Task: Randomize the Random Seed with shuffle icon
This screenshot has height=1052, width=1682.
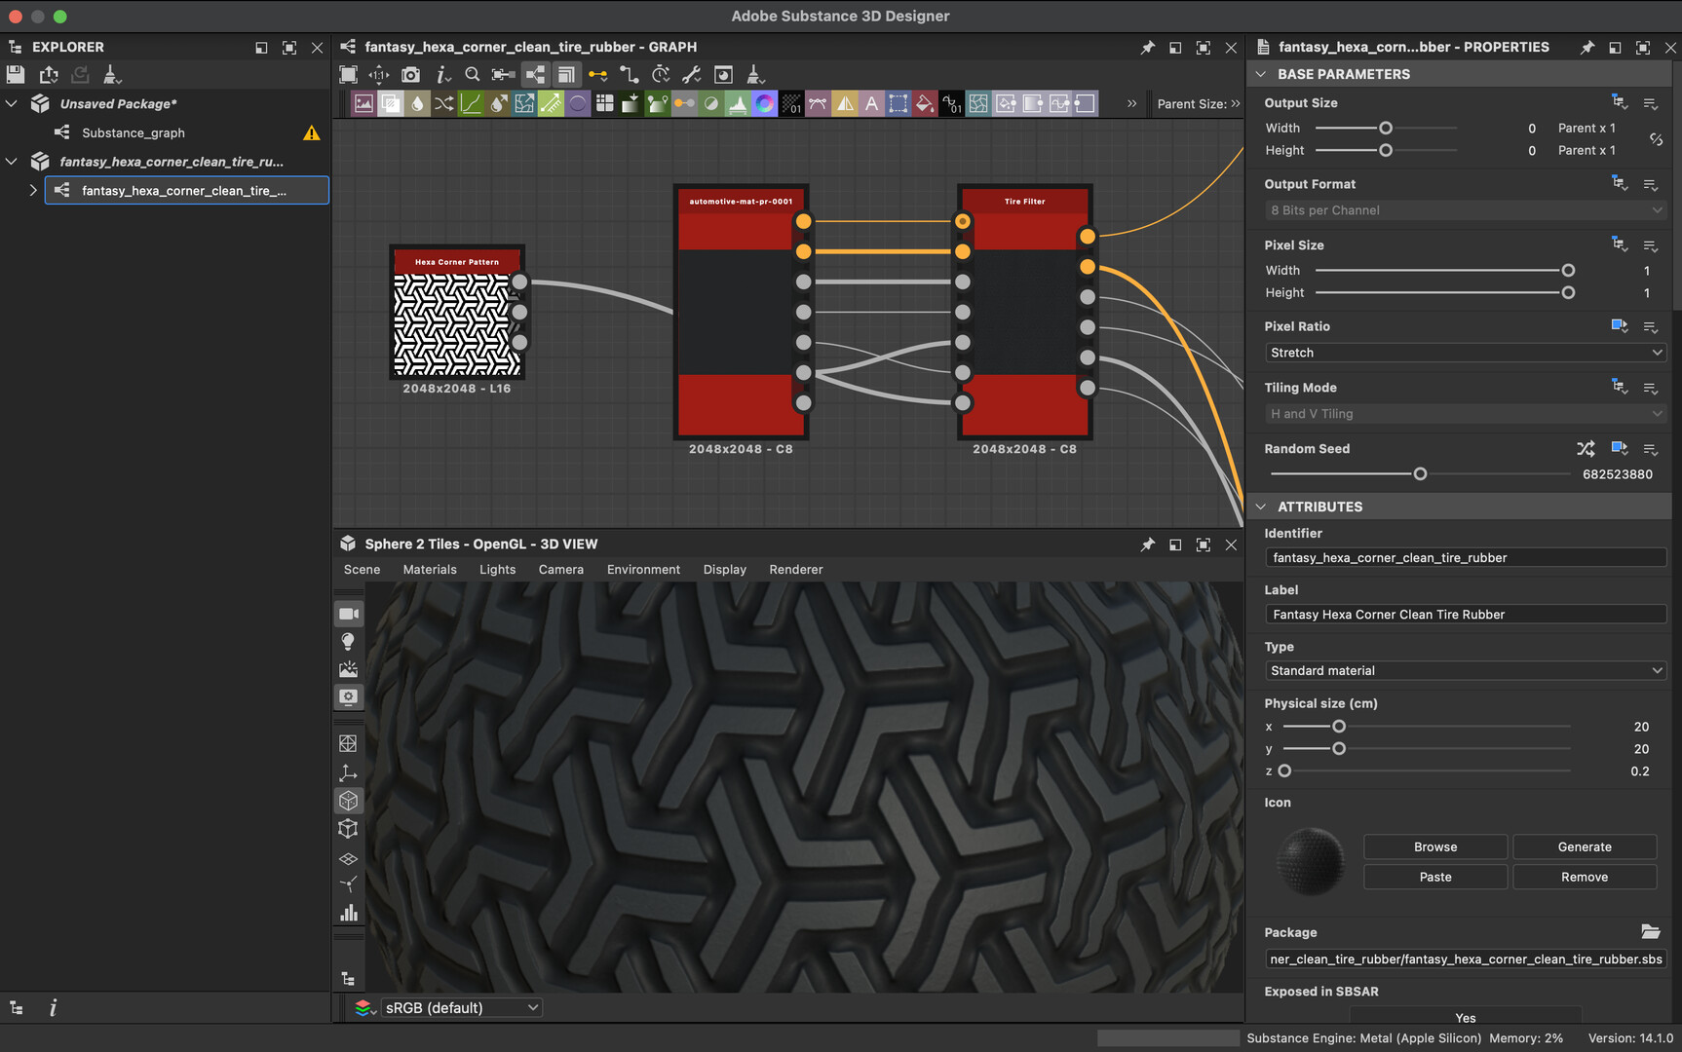Action: pos(1586,449)
